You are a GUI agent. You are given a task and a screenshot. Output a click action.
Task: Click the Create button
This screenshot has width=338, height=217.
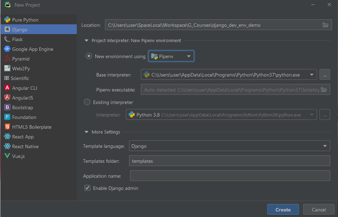(283, 209)
